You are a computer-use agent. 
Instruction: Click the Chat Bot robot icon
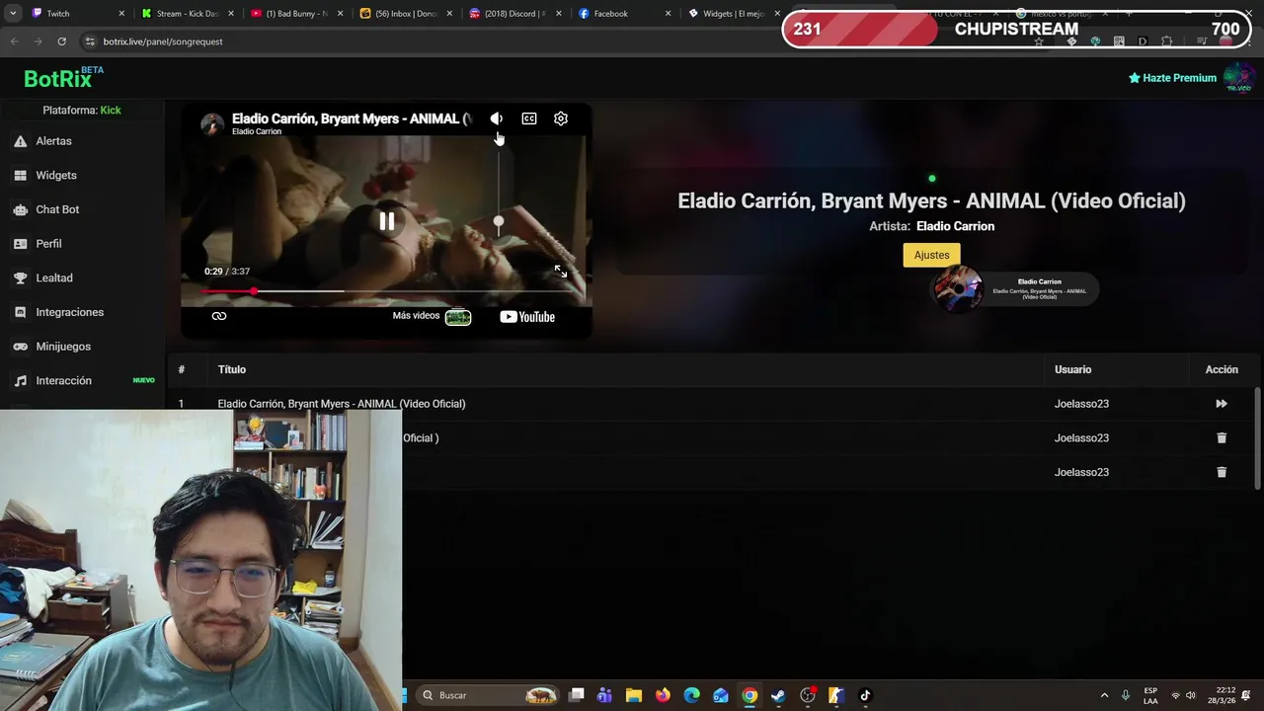coord(20,209)
